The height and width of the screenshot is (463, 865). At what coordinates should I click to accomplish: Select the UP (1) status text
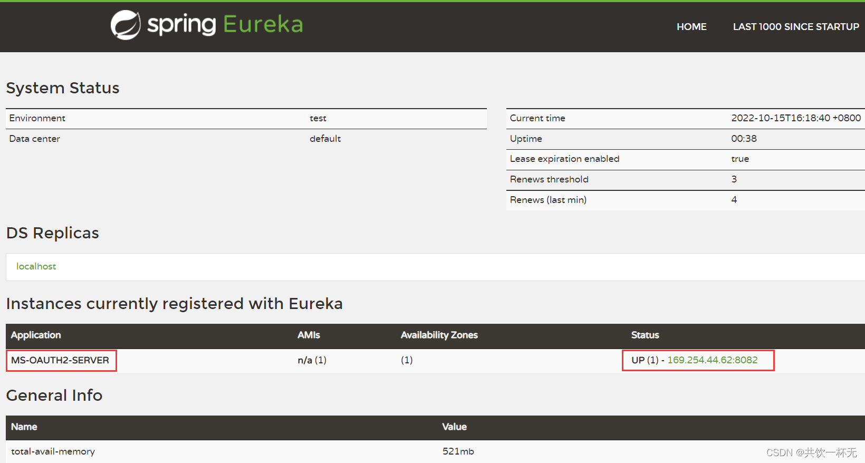coord(645,360)
